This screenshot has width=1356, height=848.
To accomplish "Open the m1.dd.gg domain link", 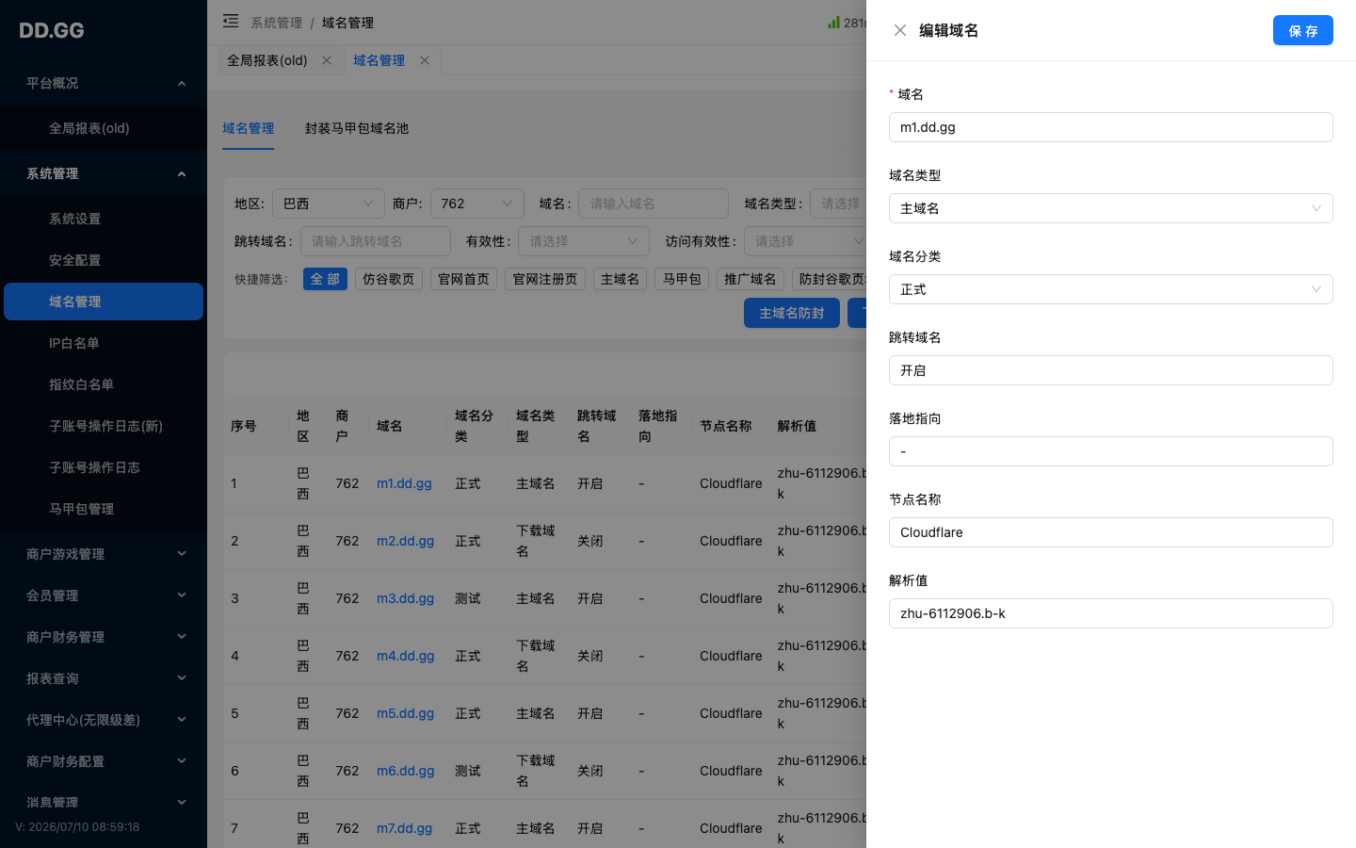I will pyautogui.click(x=404, y=483).
